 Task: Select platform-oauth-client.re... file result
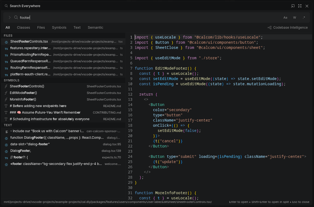[63, 74]
